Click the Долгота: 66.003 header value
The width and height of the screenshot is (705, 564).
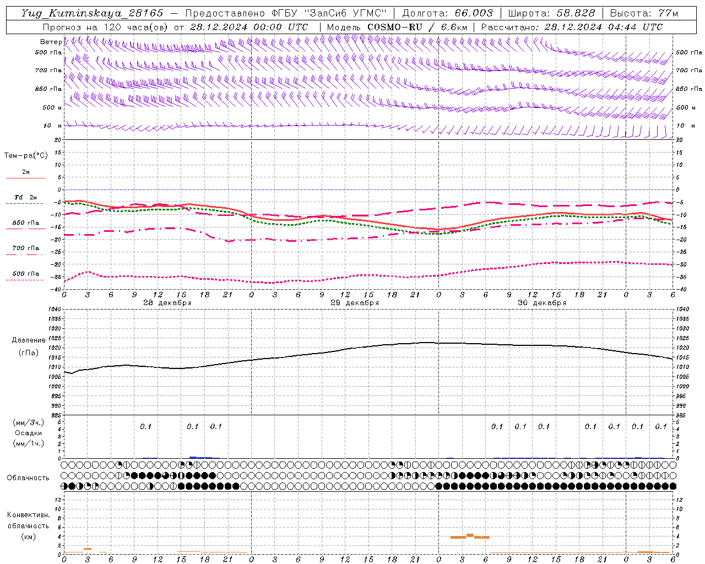pyautogui.click(x=447, y=13)
